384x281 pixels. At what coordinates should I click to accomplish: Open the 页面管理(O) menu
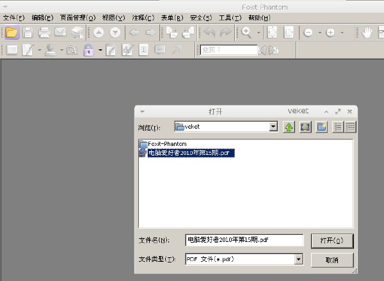[x=77, y=18]
